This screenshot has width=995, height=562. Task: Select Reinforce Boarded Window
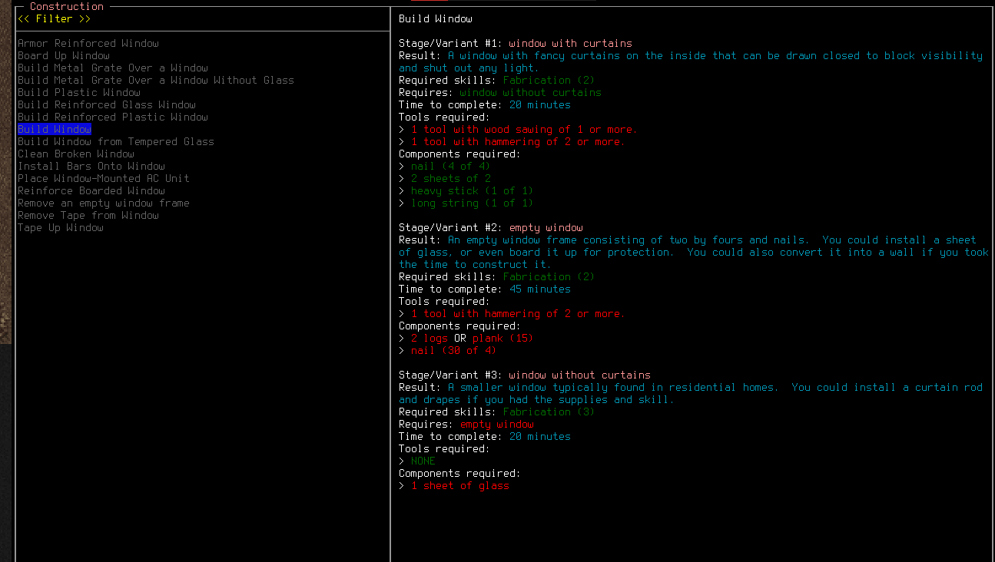pyautogui.click(x=91, y=190)
